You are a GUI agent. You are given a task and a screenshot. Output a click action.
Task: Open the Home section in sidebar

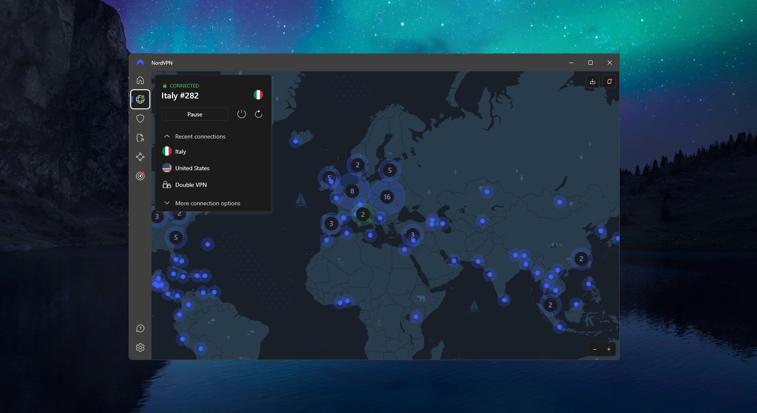pyautogui.click(x=140, y=80)
